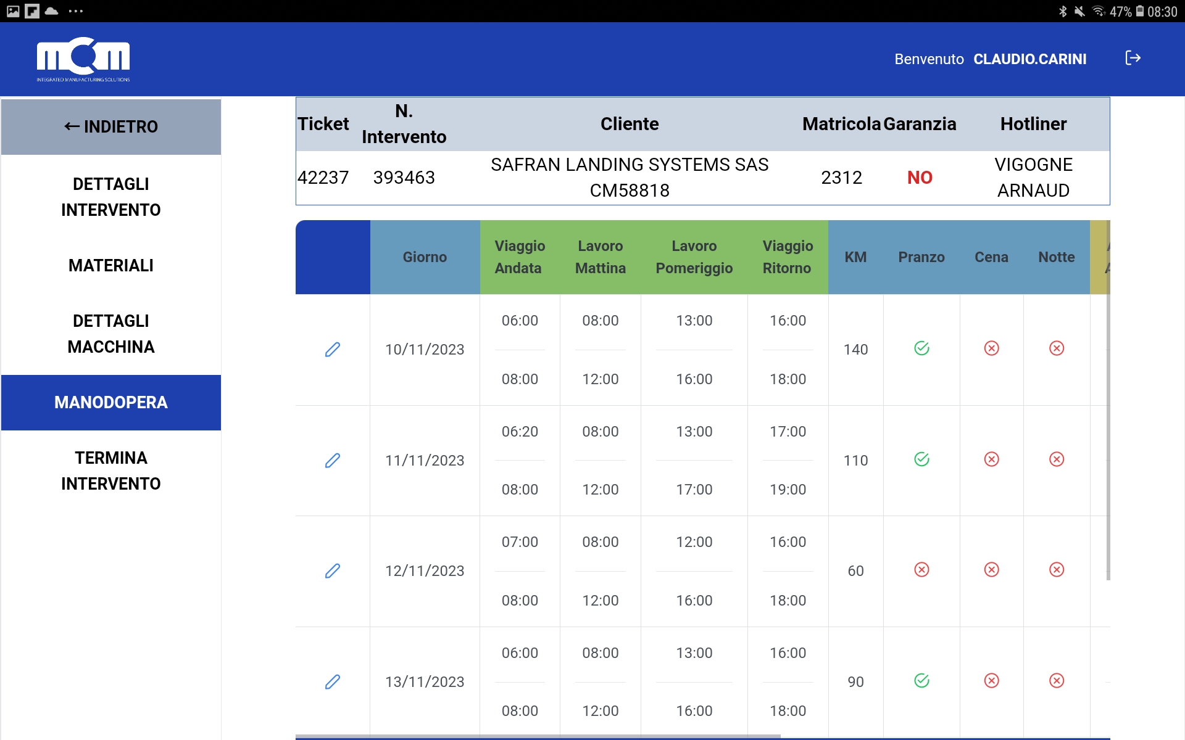
Task: Toggle Notte status for 13/11/2023
Action: point(1057,681)
